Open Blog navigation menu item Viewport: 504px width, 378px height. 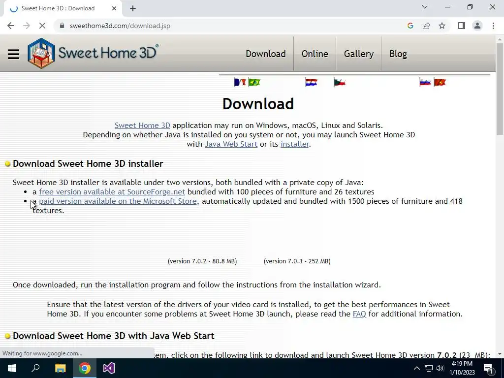coord(398,54)
